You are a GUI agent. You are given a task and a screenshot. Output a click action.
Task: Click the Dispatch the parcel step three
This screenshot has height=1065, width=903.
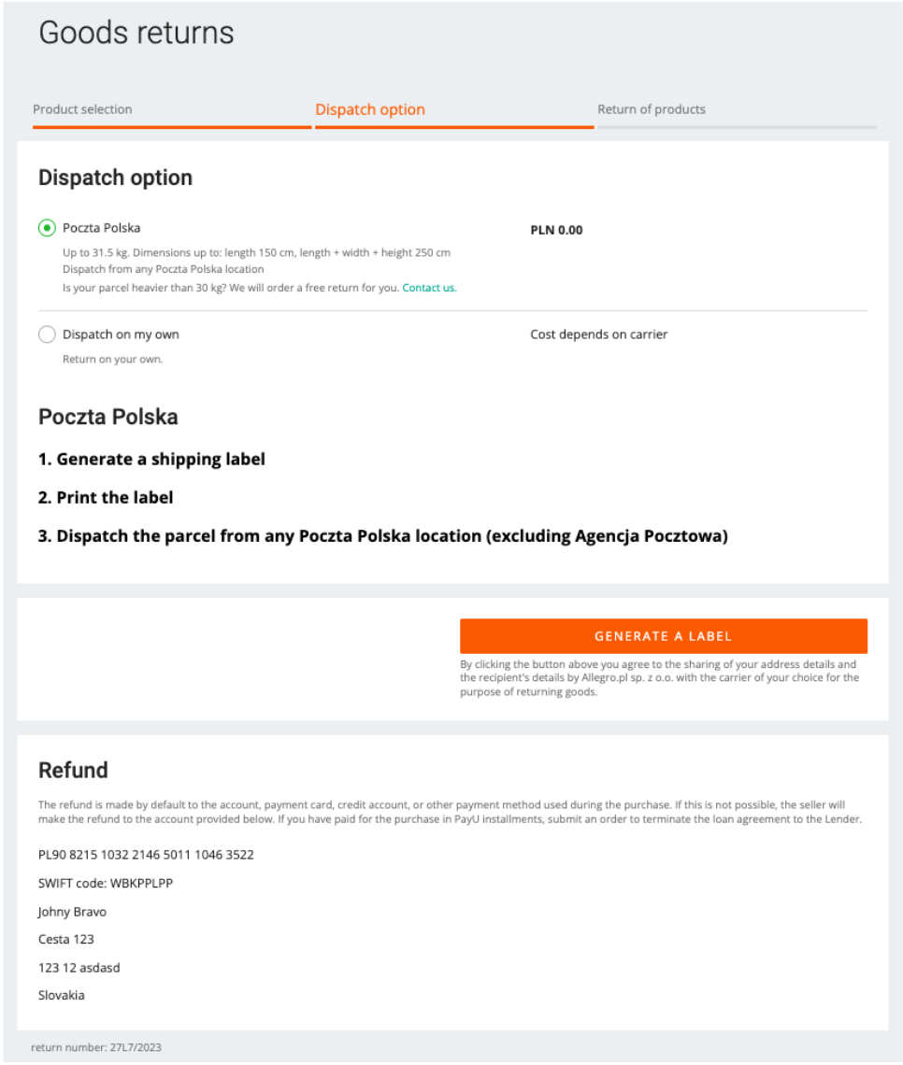coord(382,536)
